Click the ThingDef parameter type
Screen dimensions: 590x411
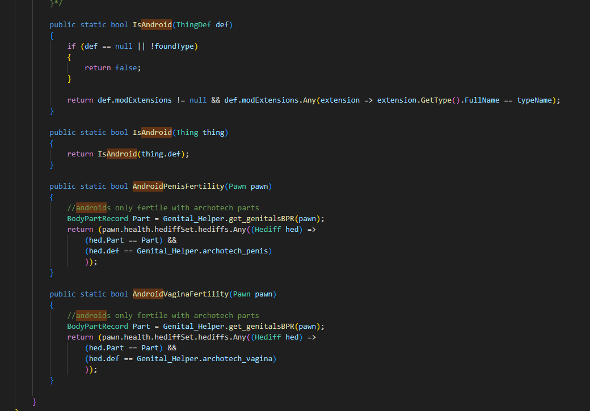(x=194, y=25)
